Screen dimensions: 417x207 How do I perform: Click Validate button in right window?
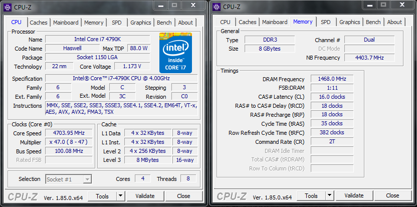pyautogui.click(x=354, y=195)
